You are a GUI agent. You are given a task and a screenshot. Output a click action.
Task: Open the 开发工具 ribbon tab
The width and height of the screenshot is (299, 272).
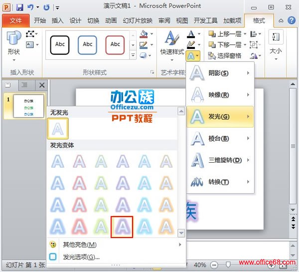[205, 20]
